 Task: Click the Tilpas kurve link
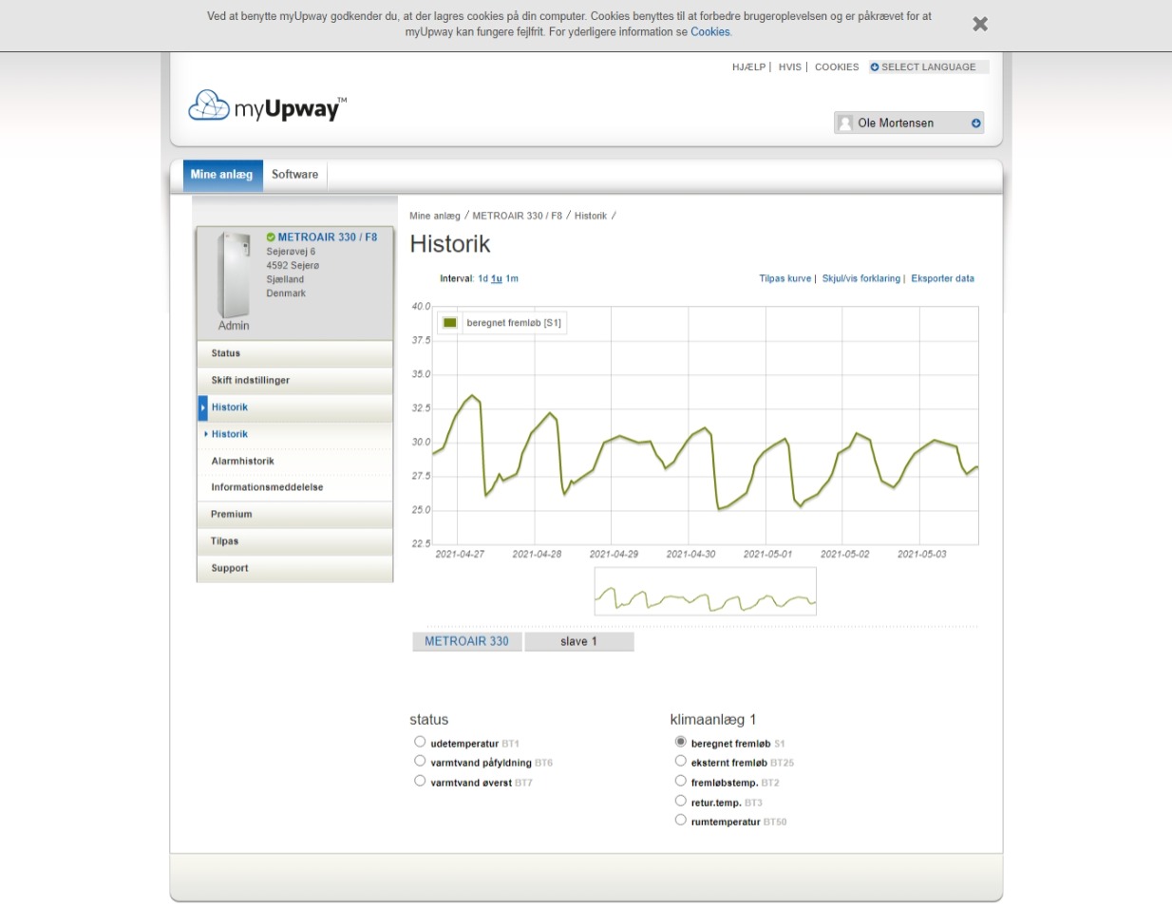pos(784,279)
